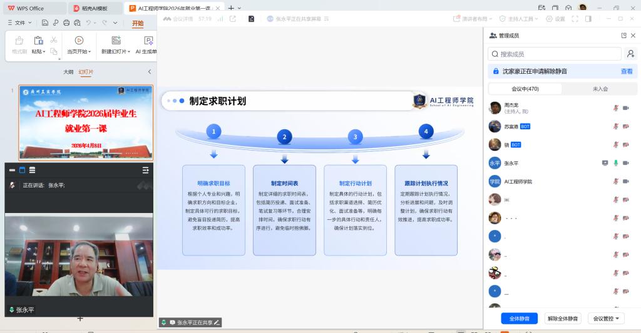The height and width of the screenshot is (333, 641).
Task: Open 设置 meeting settings gear
Action: click(555, 19)
